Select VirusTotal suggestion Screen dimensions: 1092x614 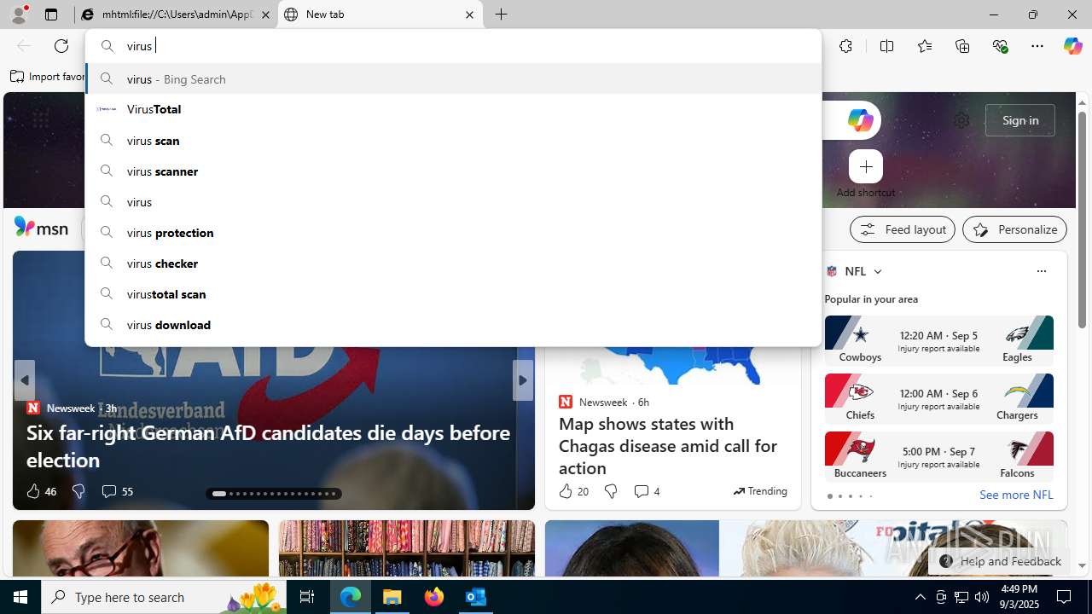click(x=453, y=109)
